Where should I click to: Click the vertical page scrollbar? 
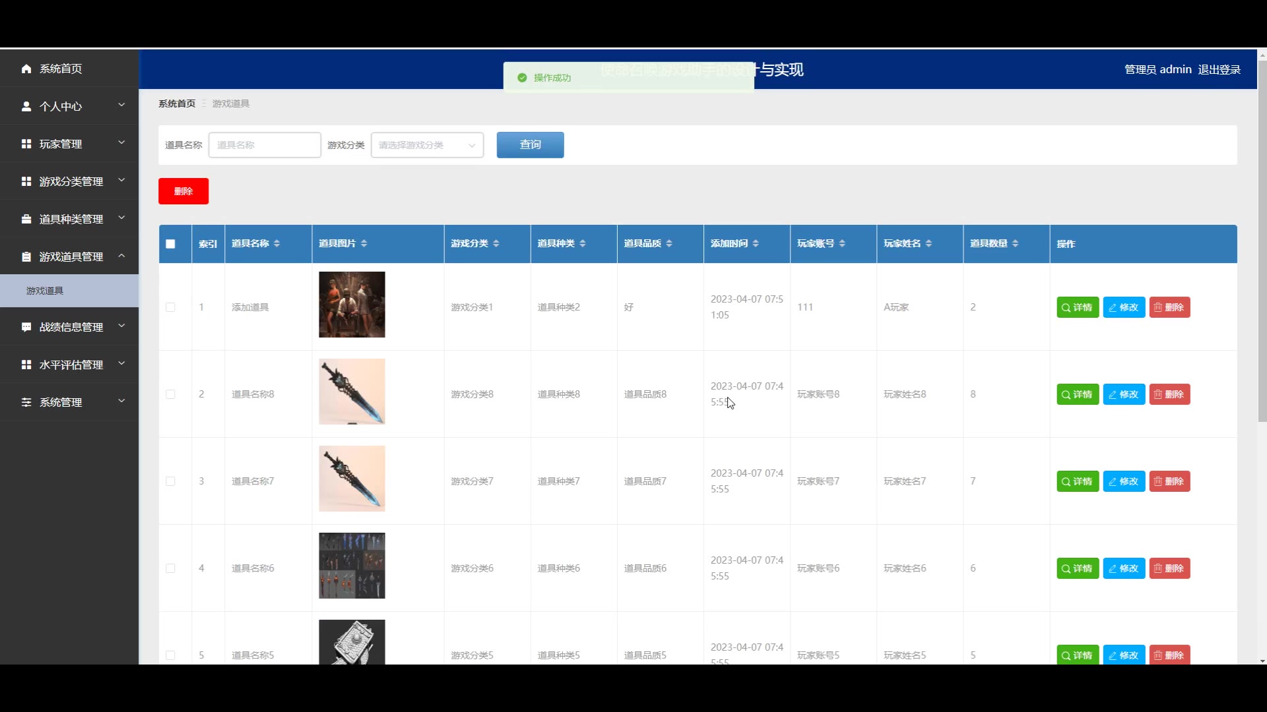click(x=1262, y=241)
